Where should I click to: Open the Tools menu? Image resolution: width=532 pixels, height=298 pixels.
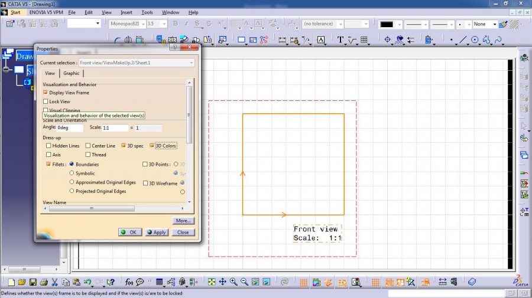click(147, 12)
